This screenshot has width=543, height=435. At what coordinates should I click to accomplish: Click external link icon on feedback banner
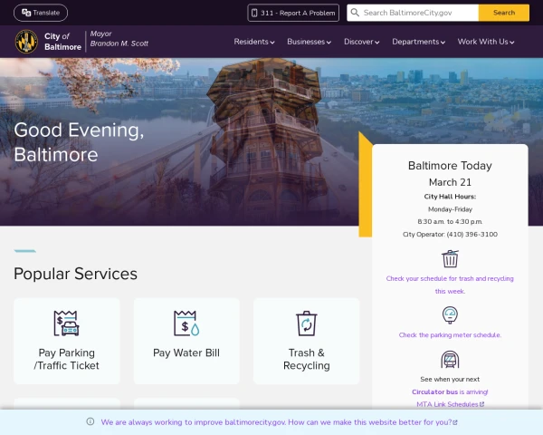pyautogui.click(x=455, y=422)
